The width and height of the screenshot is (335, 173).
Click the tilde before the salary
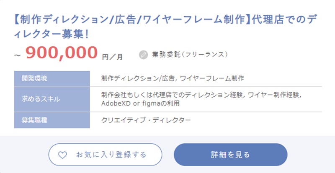pos(18,56)
